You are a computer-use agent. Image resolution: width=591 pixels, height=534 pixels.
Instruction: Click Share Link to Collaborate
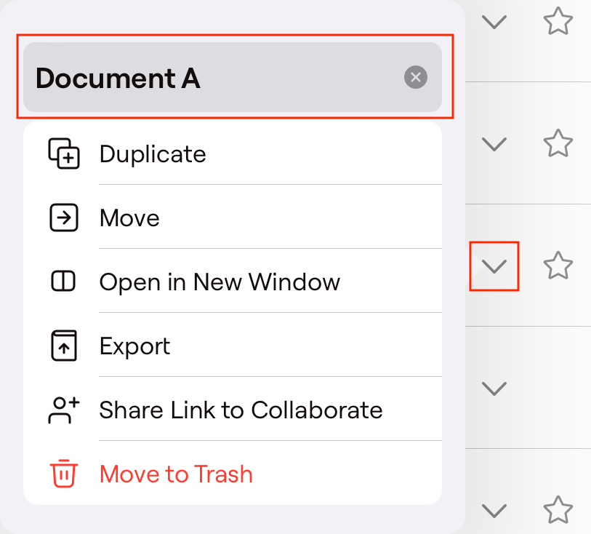241,410
